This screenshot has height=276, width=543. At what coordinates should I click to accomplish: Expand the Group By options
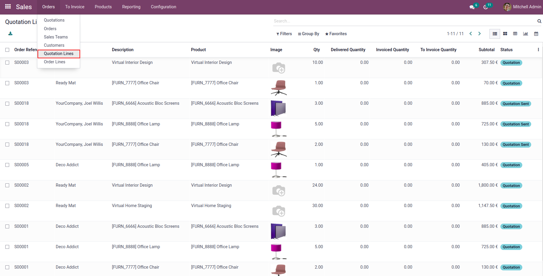point(308,34)
